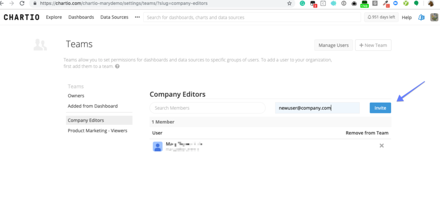This screenshot has width=440, height=206.
Task: Open the gray G extension icon
Action: (374, 4)
